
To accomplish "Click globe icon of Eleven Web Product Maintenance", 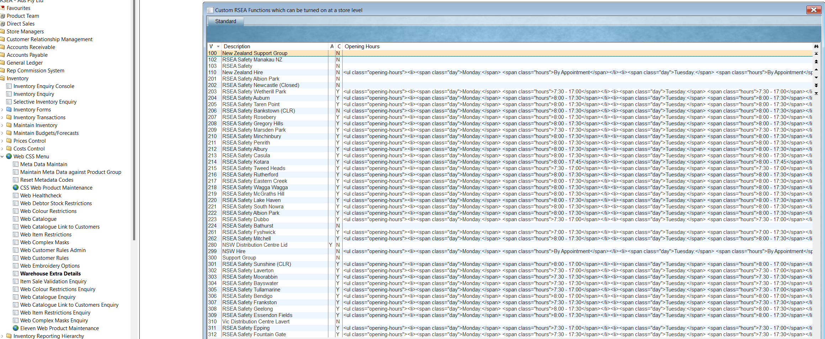I will coord(16,328).
